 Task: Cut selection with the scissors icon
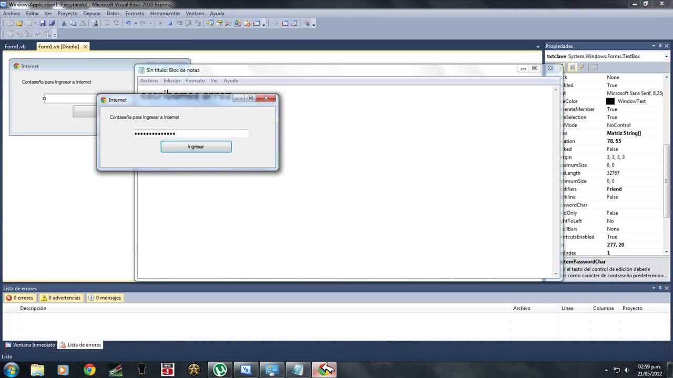coord(64,23)
